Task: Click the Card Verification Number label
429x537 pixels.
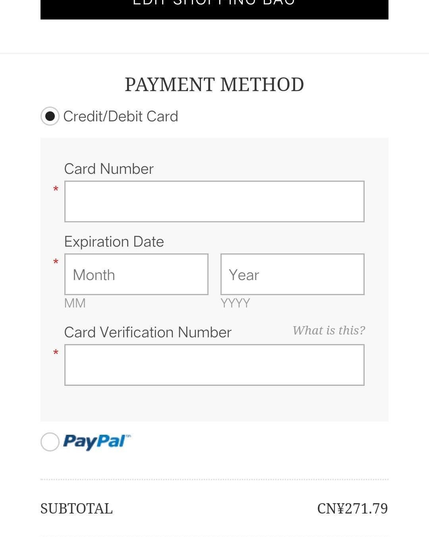Action: point(148,333)
